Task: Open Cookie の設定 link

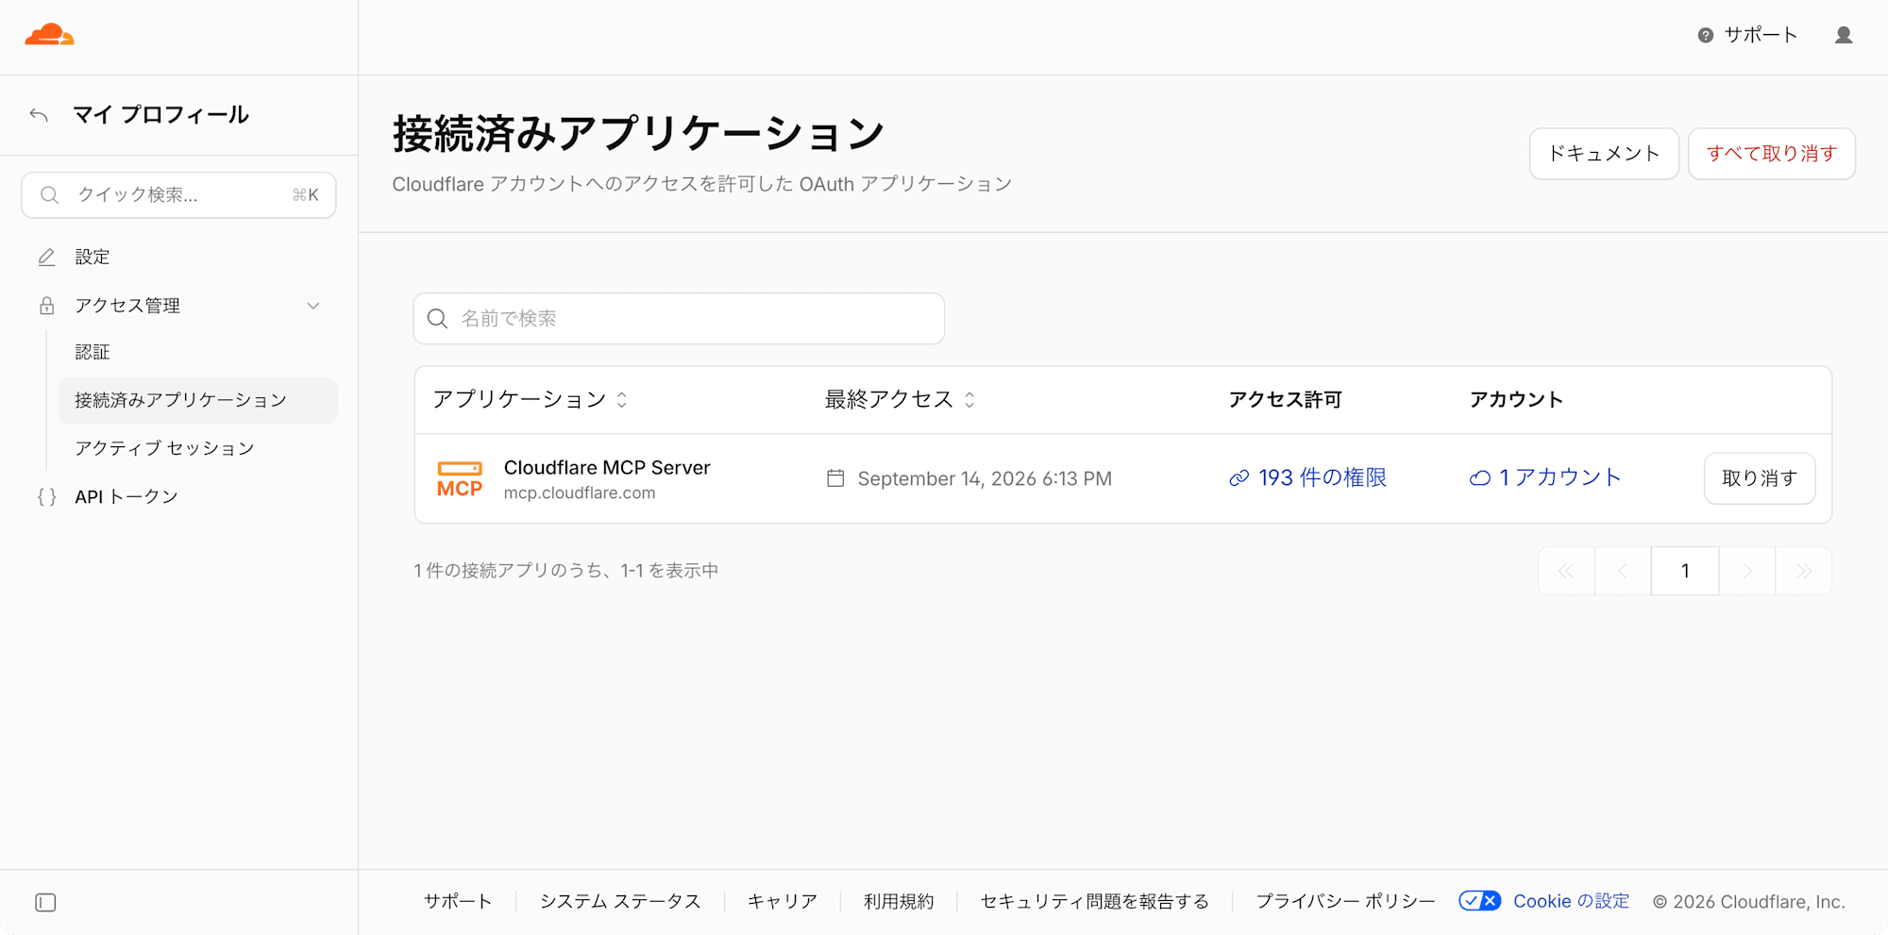Action: pyautogui.click(x=1572, y=901)
